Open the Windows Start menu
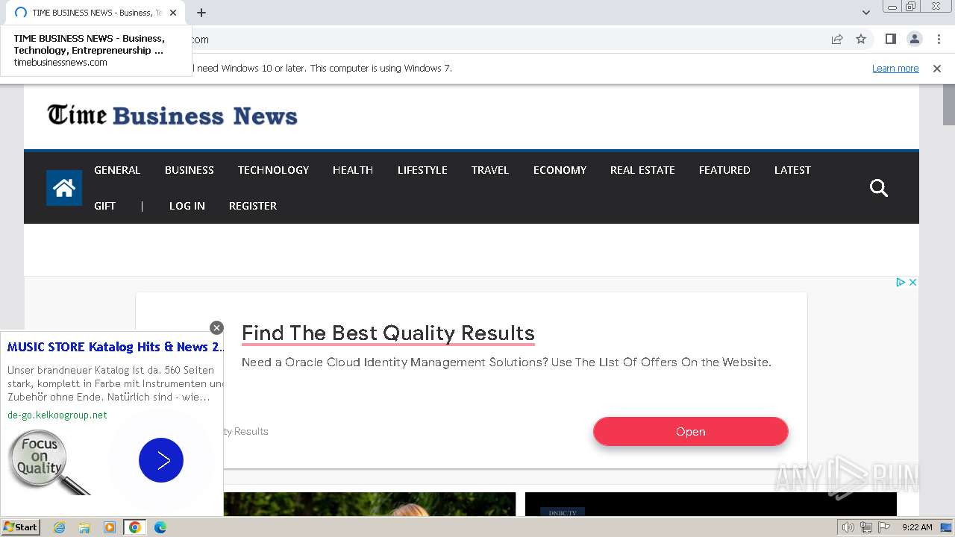The image size is (955, 537). 20,527
